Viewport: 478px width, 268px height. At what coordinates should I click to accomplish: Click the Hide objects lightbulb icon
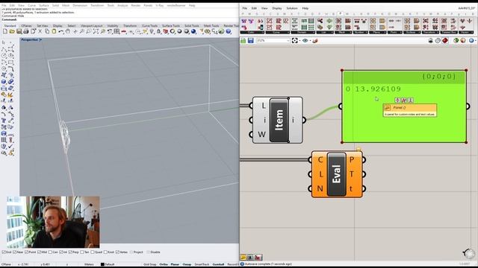click(152, 31)
